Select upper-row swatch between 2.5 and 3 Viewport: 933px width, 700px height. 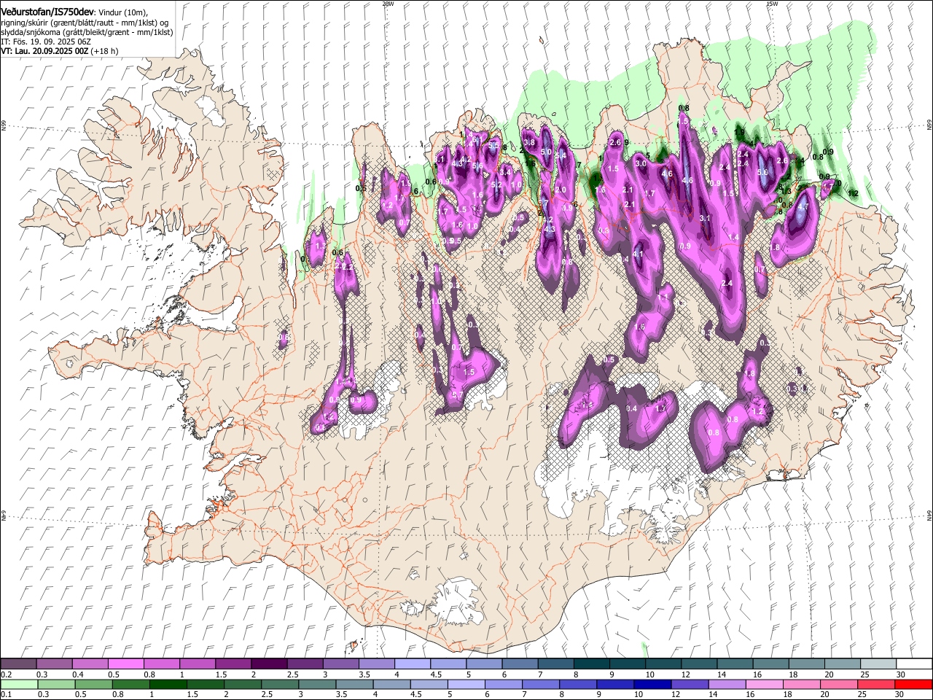(305, 664)
